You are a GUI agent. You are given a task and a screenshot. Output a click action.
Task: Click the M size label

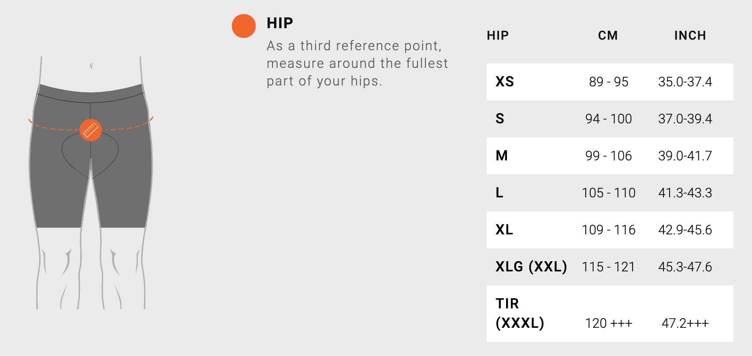502,156
